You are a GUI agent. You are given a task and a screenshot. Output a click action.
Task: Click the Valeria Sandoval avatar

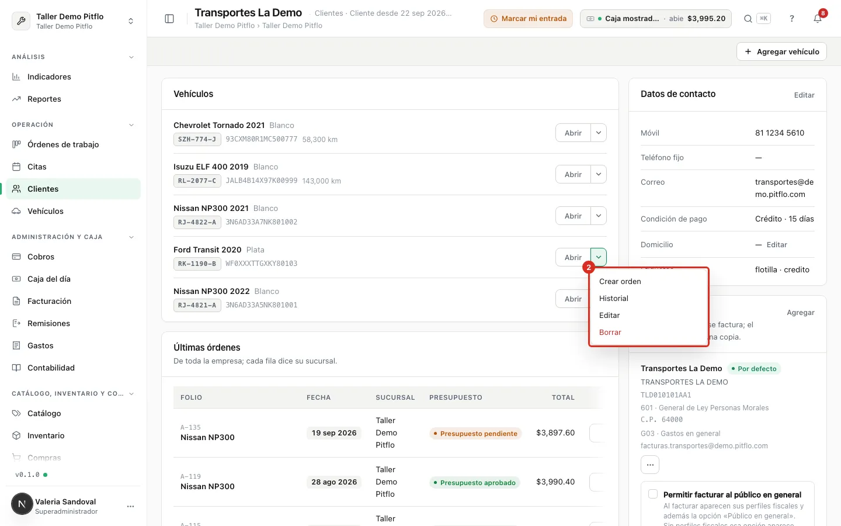pos(22,504)
